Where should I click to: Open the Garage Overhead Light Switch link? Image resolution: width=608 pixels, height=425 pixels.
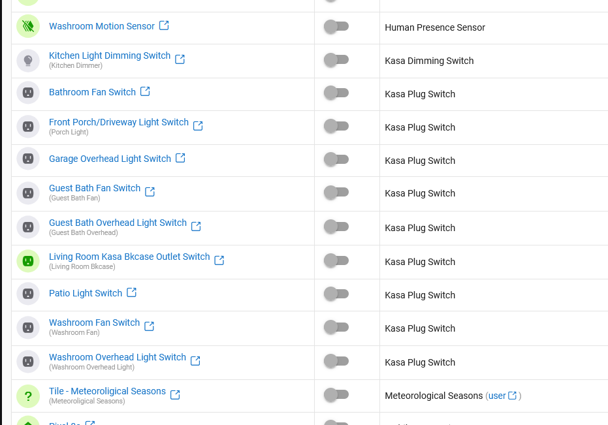pos(110,159)
